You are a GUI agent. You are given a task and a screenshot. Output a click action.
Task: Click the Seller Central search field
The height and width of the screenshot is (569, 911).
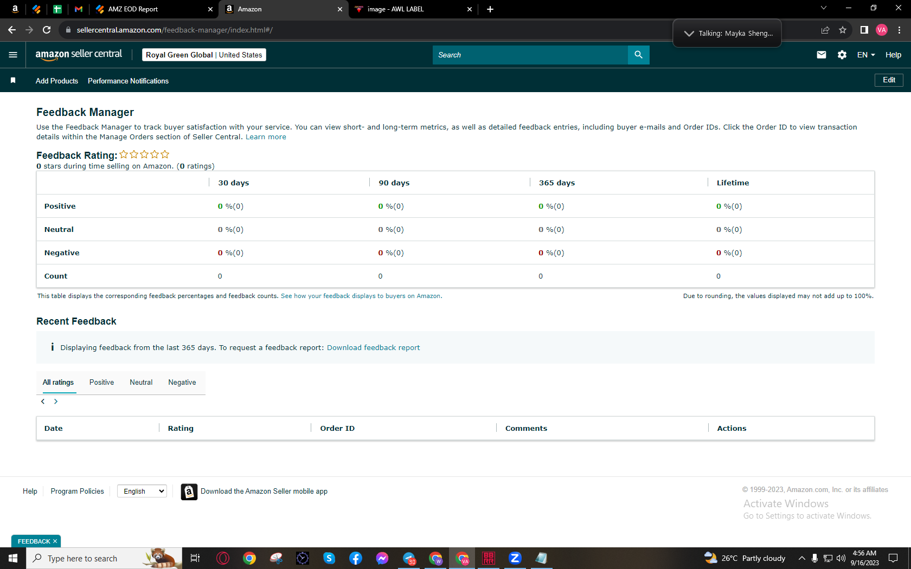[x=530, y=55]
